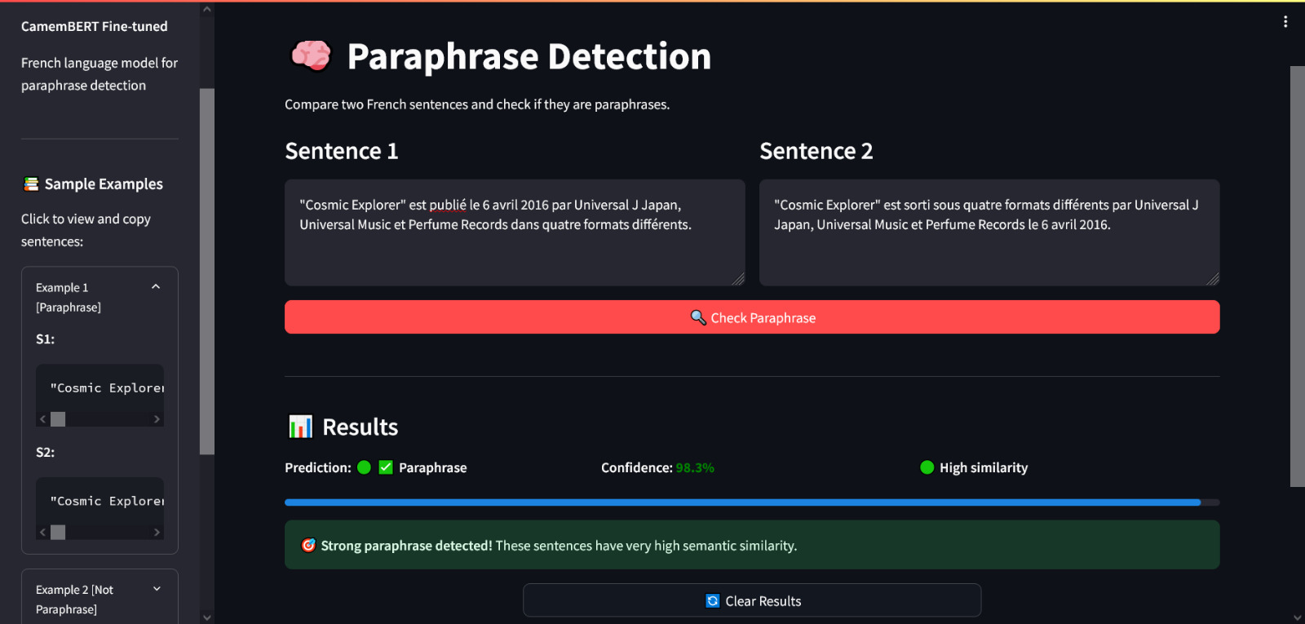
Task: Click the refresh icon in Clear Results
Action: [712, 601]
